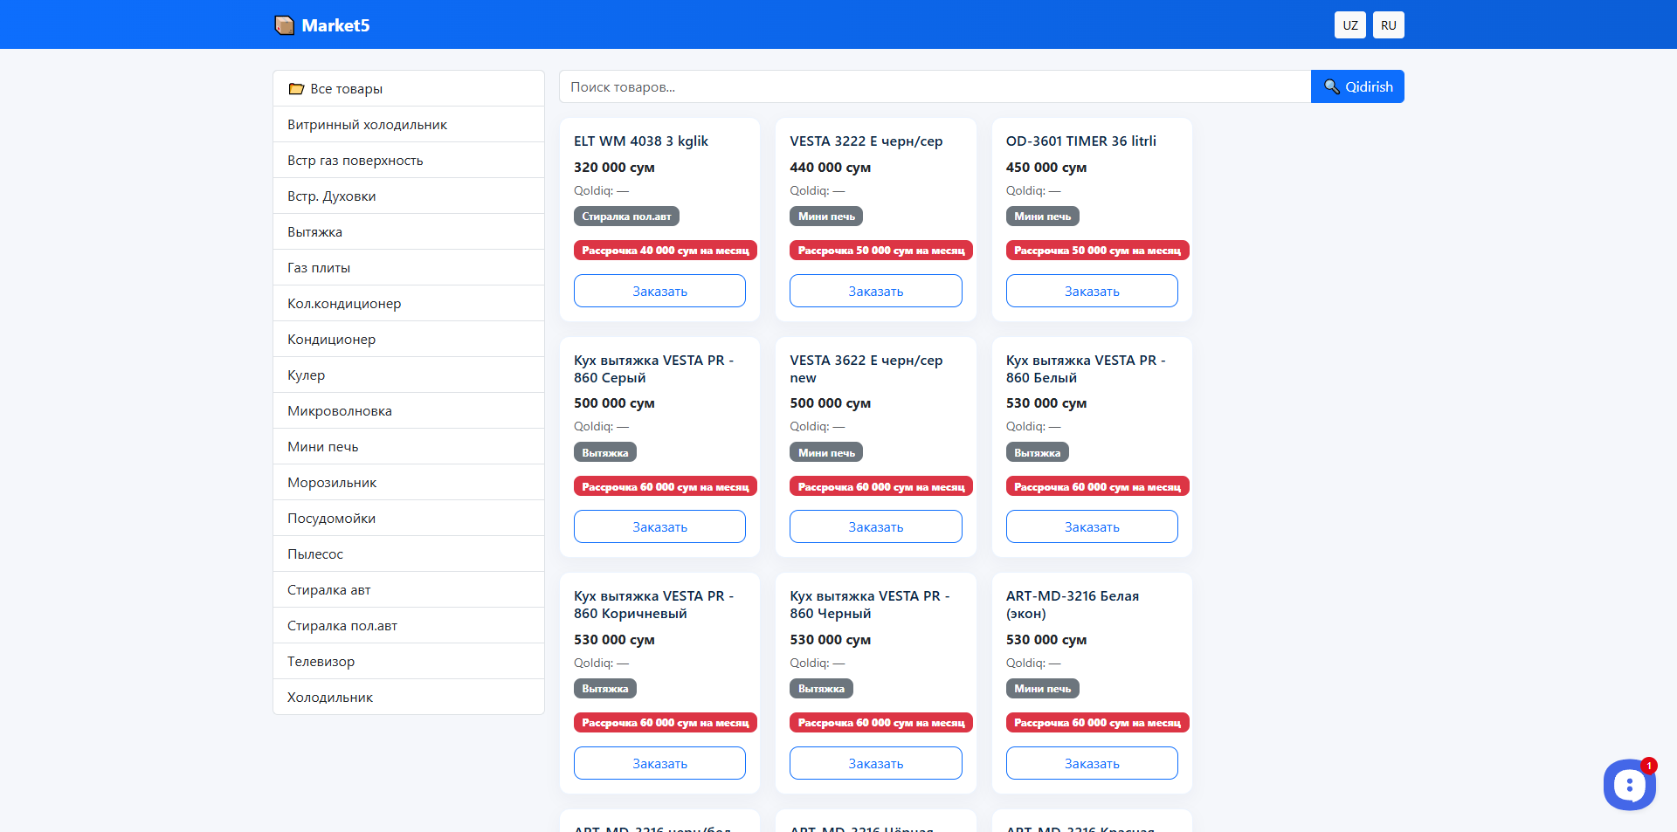Click installment badge on VESTA 3222 E card

tap(880, 251)
